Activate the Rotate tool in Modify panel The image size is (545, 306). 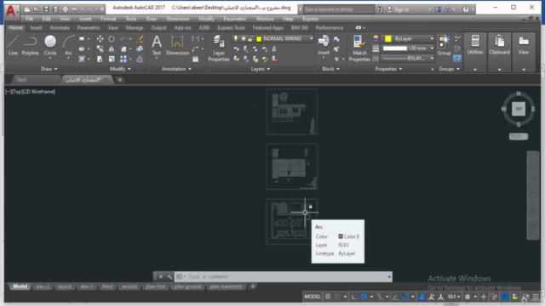click(x=112, y=39)
